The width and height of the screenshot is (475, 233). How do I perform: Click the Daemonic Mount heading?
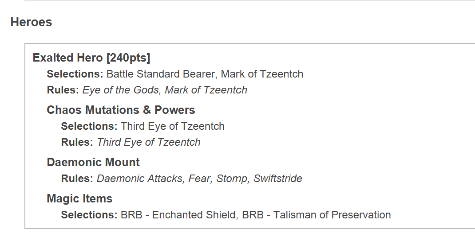(x=93, y=162)
